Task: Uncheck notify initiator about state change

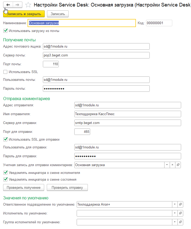Action: [x=5, y=179]
